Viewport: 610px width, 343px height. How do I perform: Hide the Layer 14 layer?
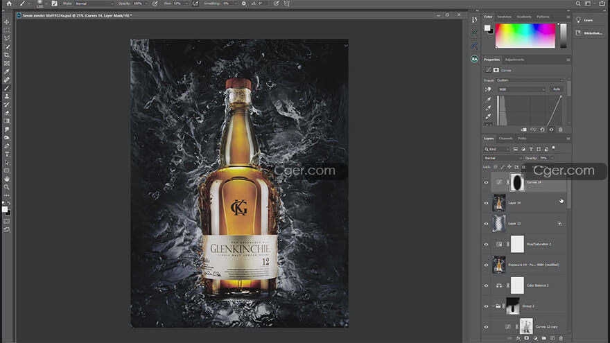coord(486,203)
